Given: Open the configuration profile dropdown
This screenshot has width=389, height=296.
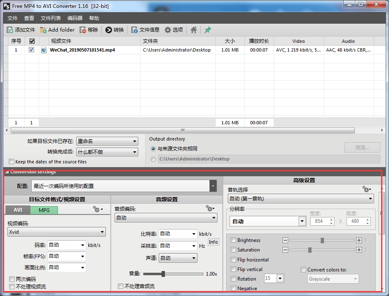Looking at the screenshot, I should coord(213,186).
